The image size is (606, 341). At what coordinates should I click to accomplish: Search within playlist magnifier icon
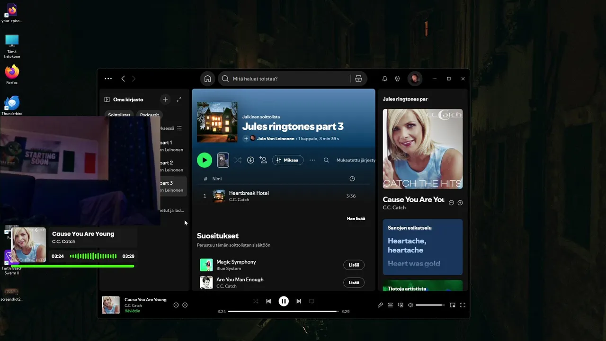326,160
